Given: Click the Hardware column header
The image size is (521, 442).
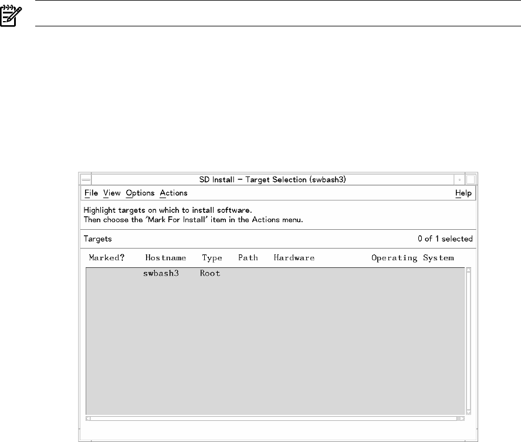Looking at the screenshot, I should [x=294, y=258].
